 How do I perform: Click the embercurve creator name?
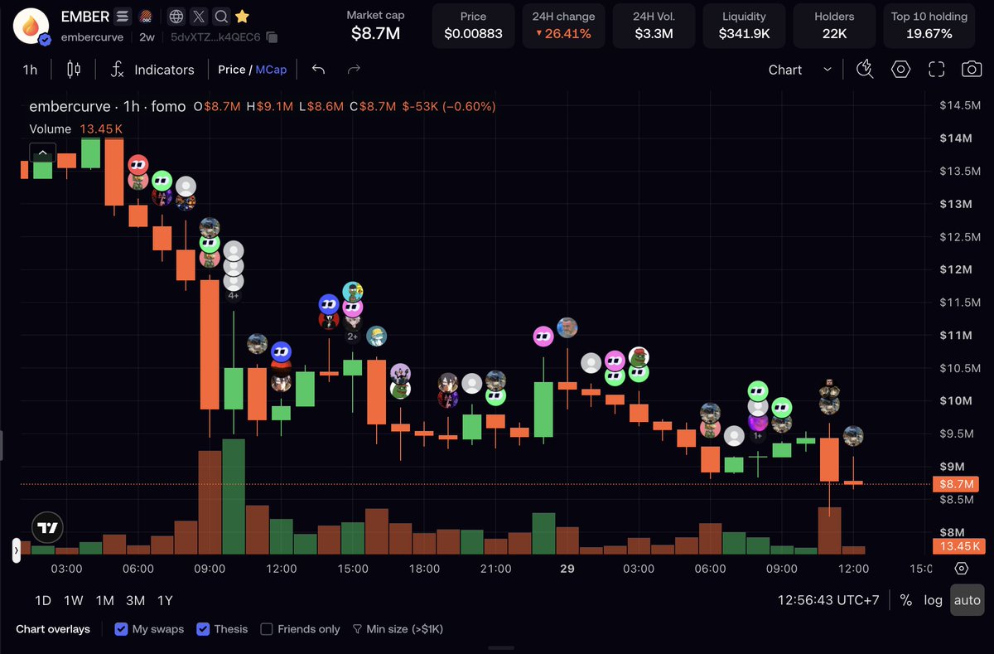[x=92, y=37]
